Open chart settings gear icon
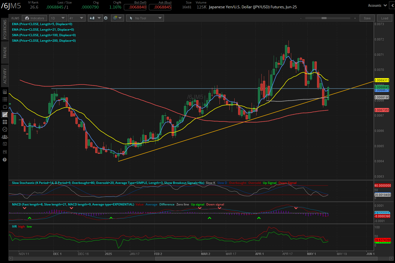 [x=106, y=18]
